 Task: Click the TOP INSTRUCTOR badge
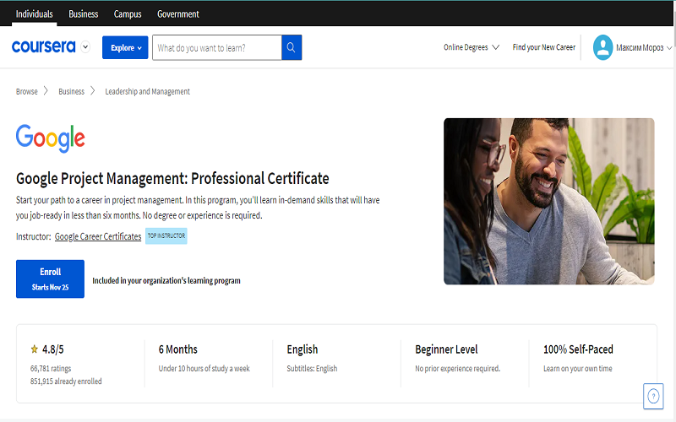166,236
